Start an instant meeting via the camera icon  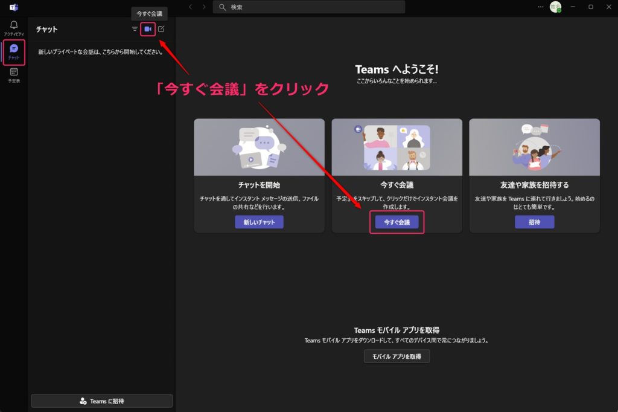[147, 28]
